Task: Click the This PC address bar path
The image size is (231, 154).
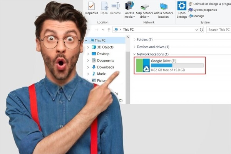Action: [x=128, y=30]
